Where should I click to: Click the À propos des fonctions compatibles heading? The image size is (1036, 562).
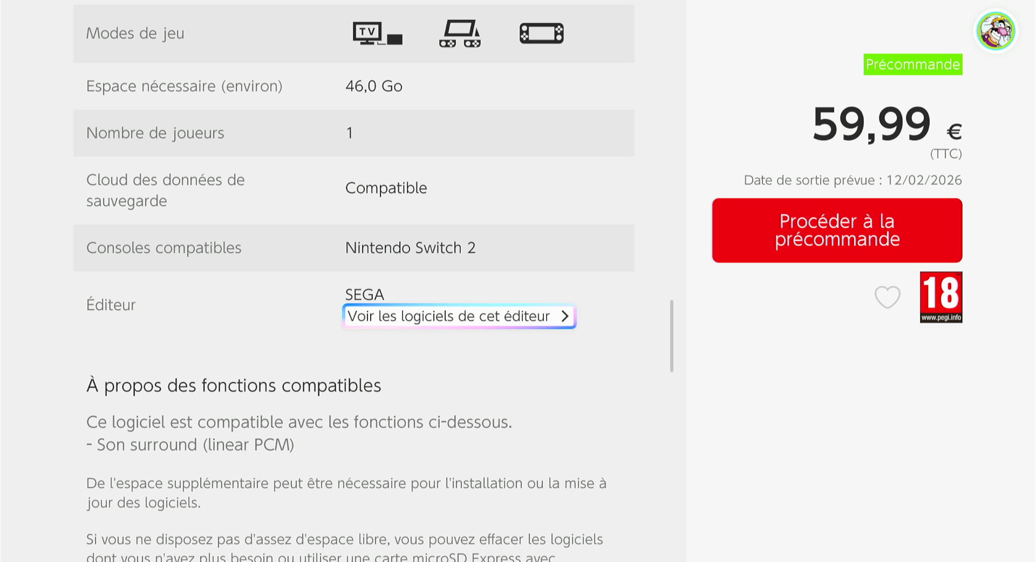click(x=234, y=385)
